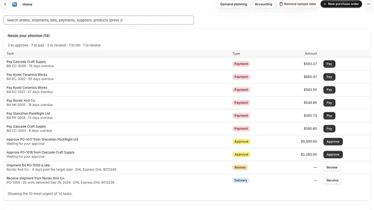
Task: Click the $5,090.00 amount
Action: [x=309, y=141]
